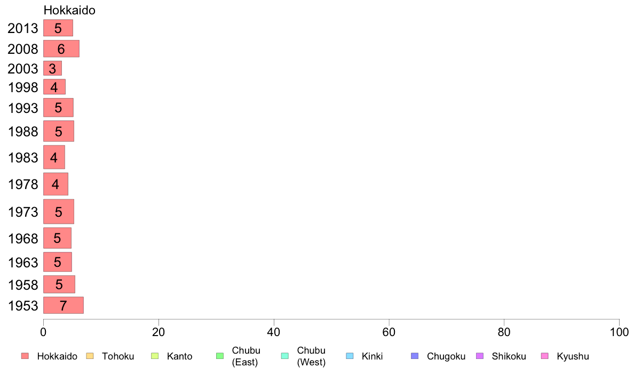Click the 2003 bar labeled 3
634x392 pixels.
[x=52, y=68]
